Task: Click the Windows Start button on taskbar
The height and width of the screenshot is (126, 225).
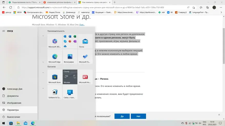Action: (3, 123)
